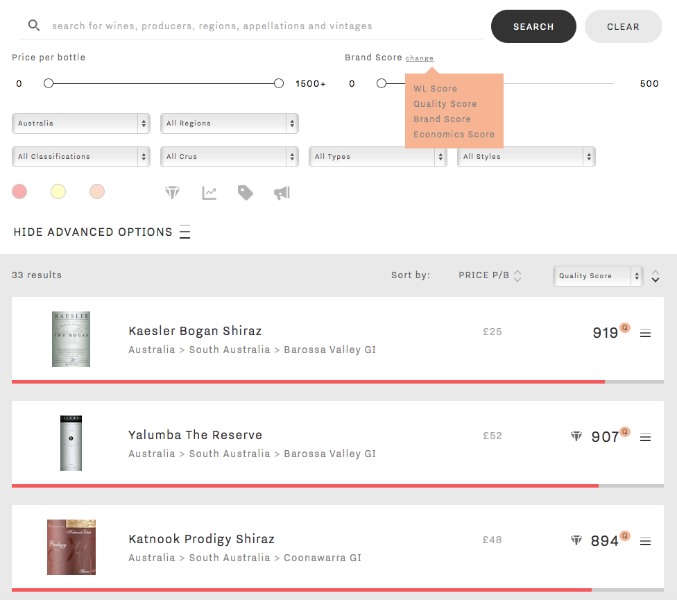Open the Yalumba The Reserve title
The width and height of the screenshot is (677, 600).
pos(195,435)
